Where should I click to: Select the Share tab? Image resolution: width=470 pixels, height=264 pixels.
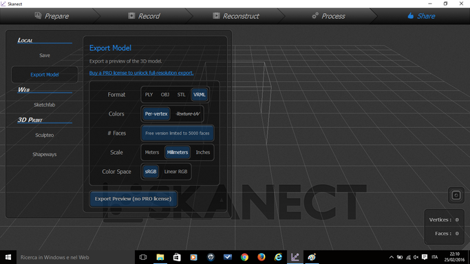(421, 16)
